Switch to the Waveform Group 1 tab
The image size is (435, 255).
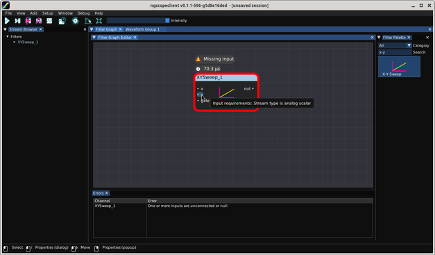pyautogui.click(x=142, y=29)
